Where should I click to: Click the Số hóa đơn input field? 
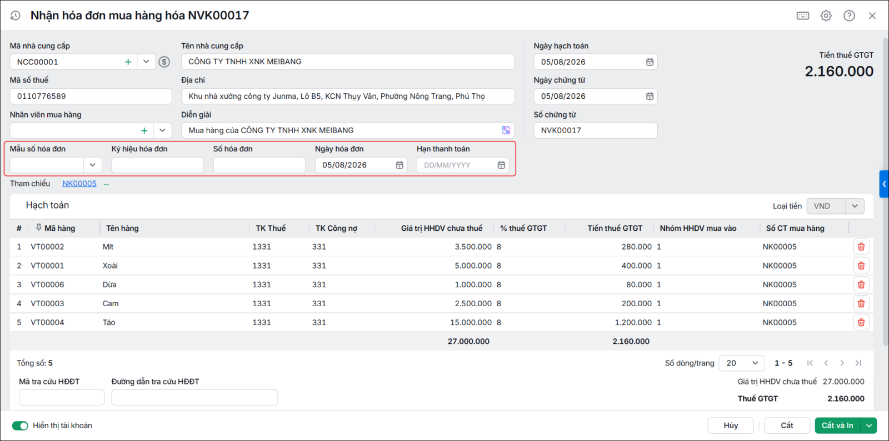259,165
